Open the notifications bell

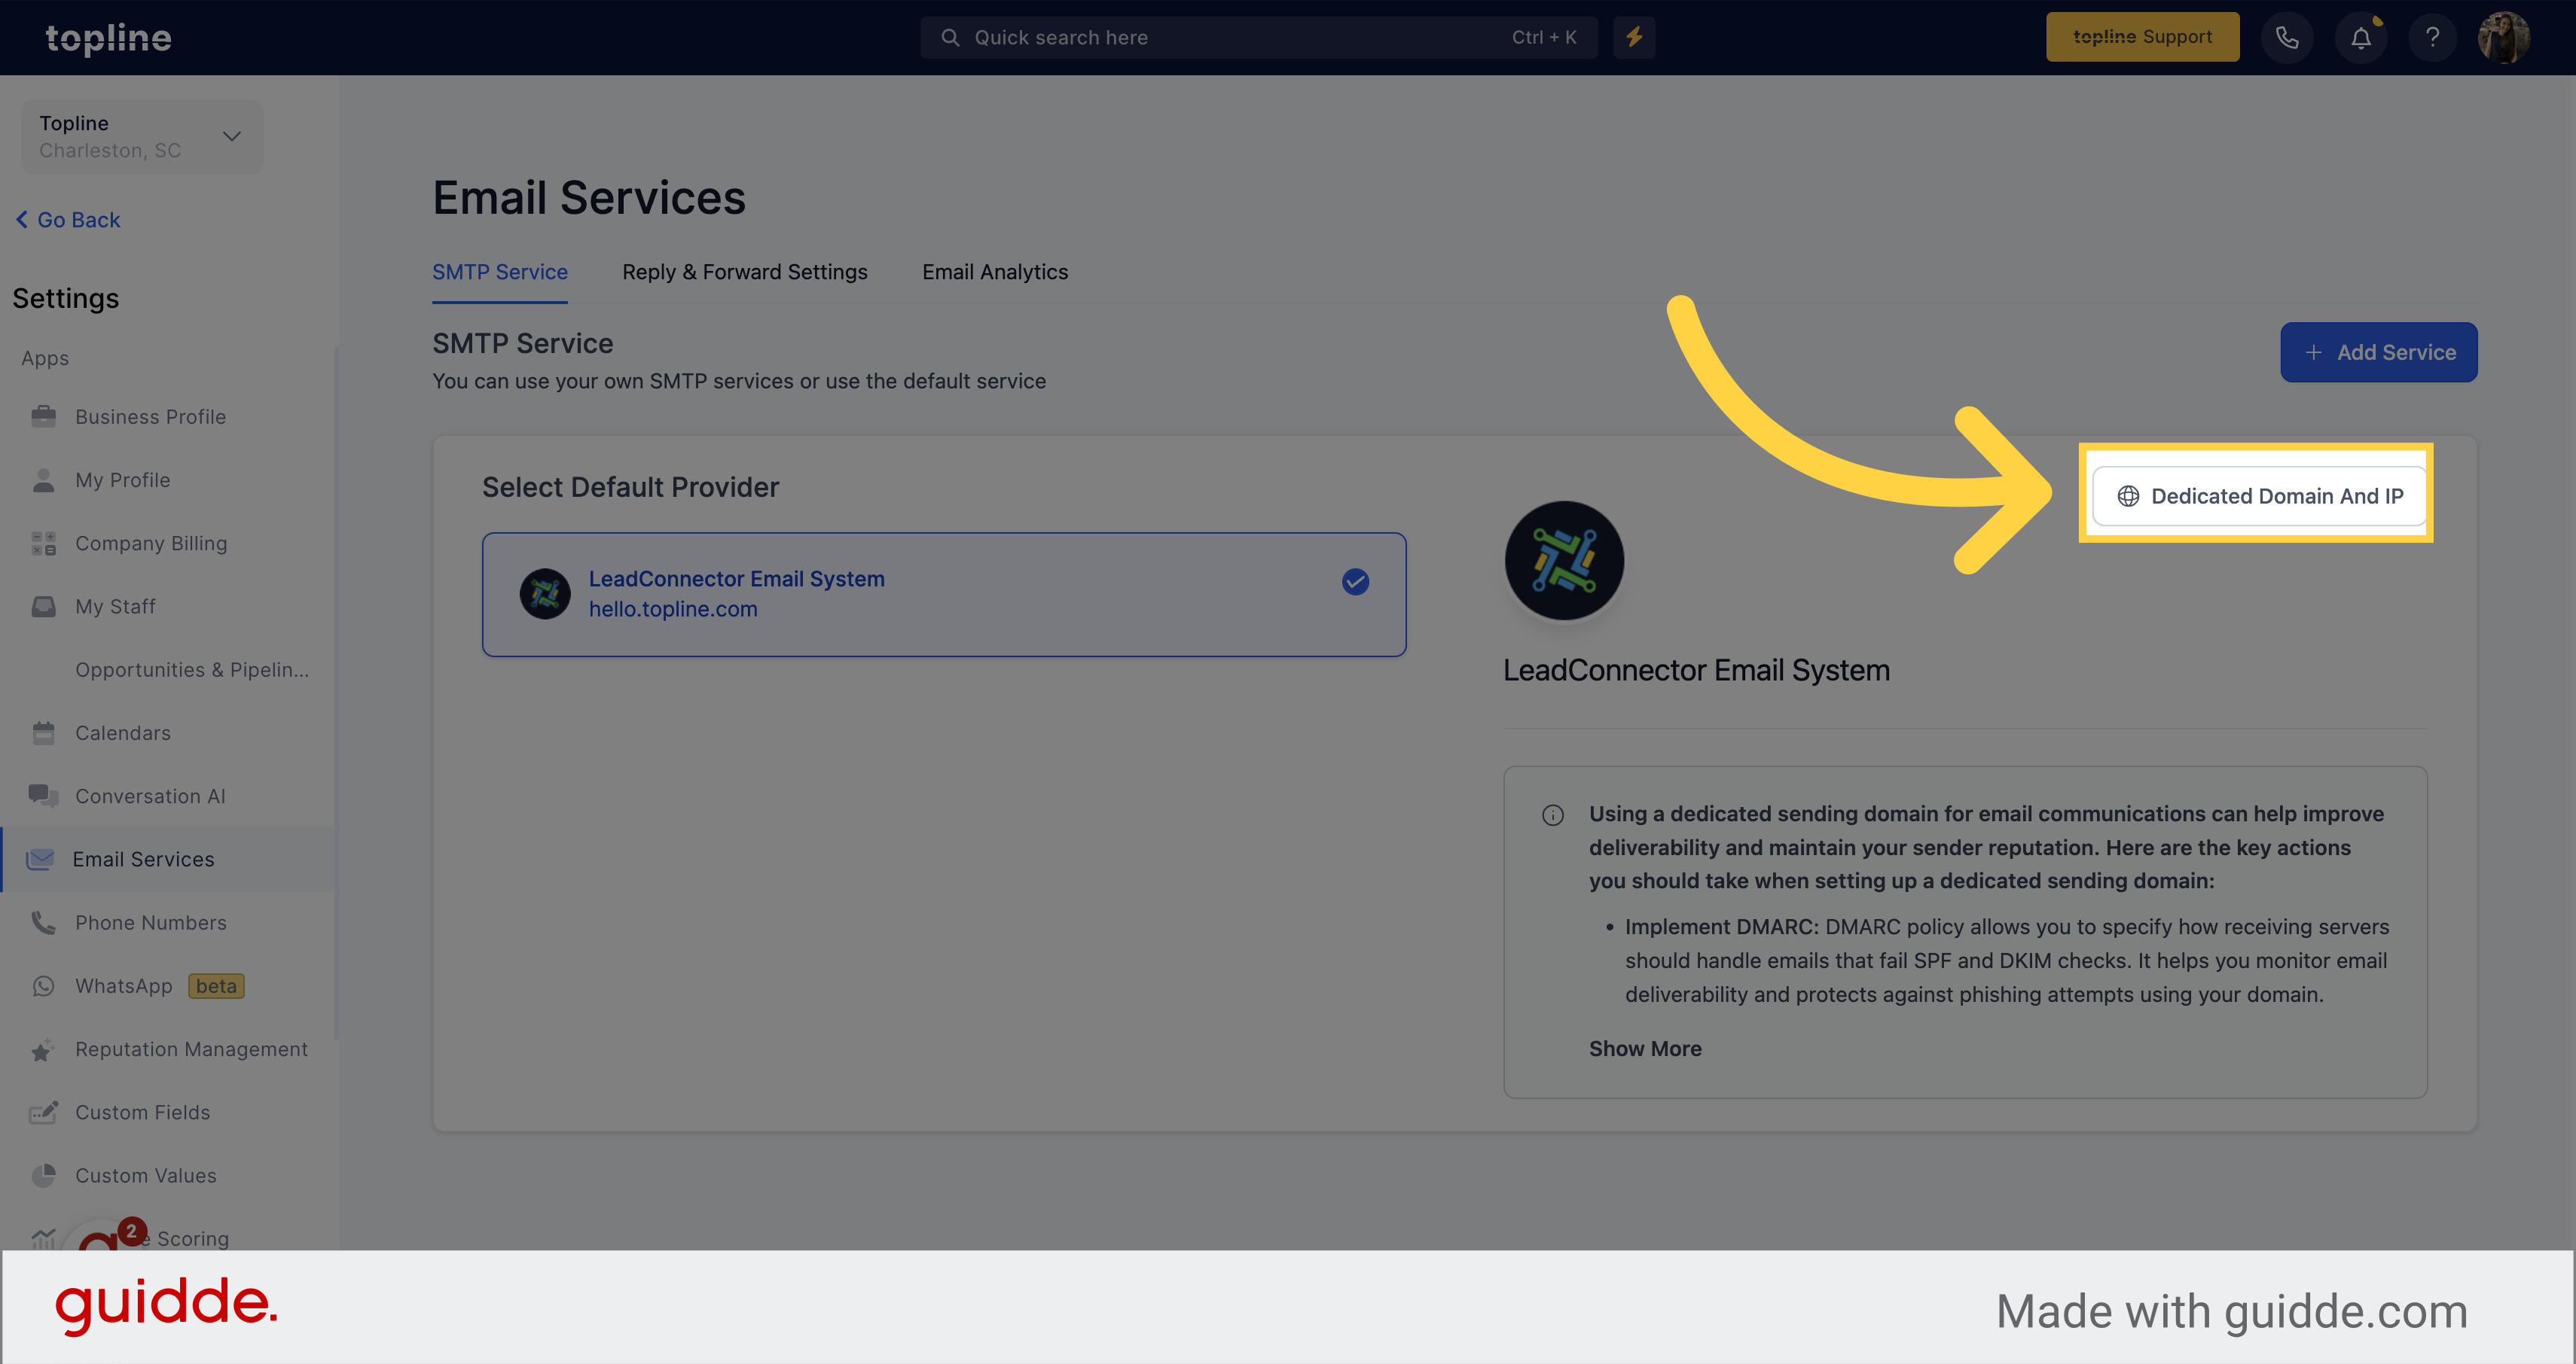(2360, 38)
